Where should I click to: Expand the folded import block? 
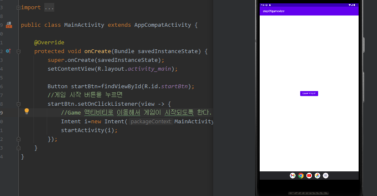tap(18, 8)
